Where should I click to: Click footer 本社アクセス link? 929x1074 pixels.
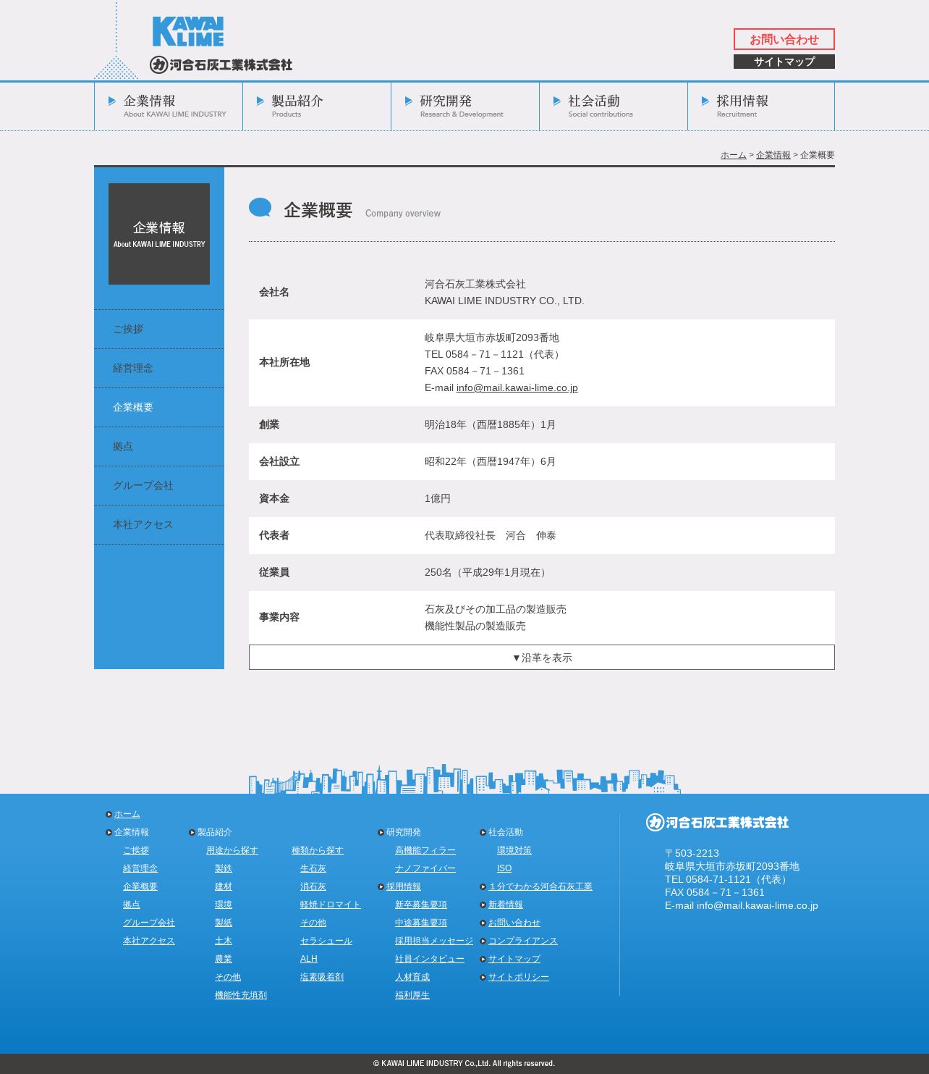tap(149, 941)
